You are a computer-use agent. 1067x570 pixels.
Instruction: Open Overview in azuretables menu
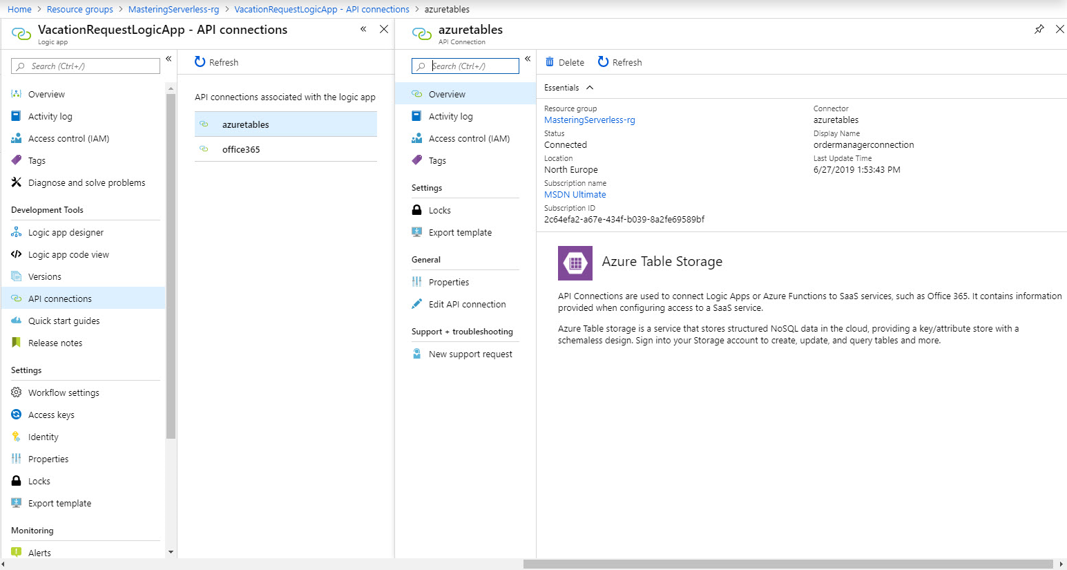[x=465, y=94]
